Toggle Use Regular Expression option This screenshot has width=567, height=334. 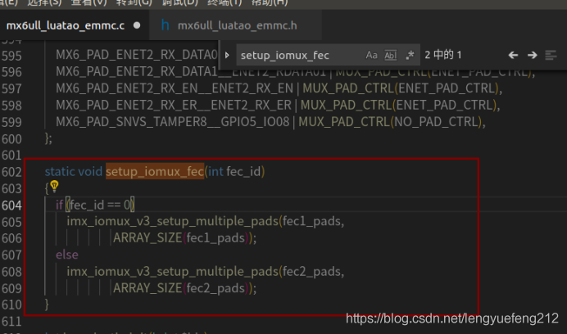pyautogui.click(x=410, y=56)
